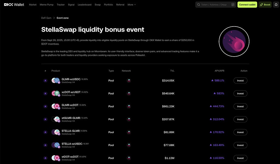Click the search magnifier icon
The width and height of the screenshot is (280, 164).
point(199,5)
